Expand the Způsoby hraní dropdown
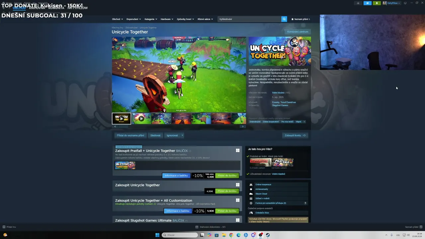Viewport: 425px width, 239px height. [x=186, y=19]
